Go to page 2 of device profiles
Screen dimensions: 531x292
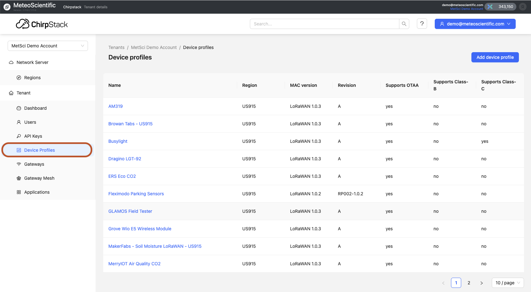(x=469, y=282)
